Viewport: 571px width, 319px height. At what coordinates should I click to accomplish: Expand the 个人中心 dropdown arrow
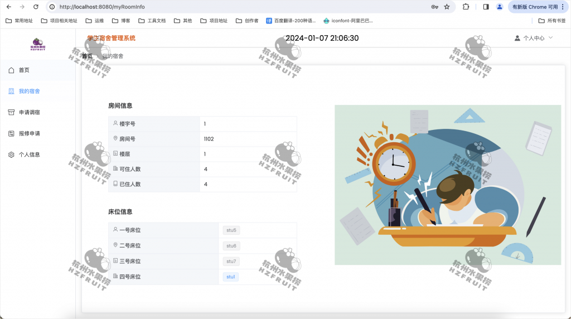[x=550, y=37]
